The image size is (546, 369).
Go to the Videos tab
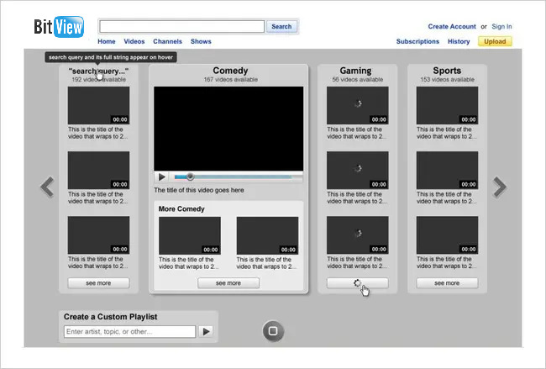134,41
